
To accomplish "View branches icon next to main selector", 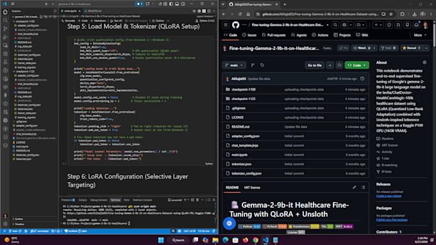I will (x=253, y=65).
